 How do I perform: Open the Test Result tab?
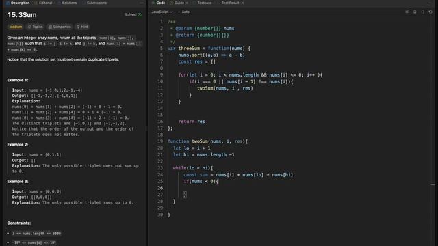230,3
